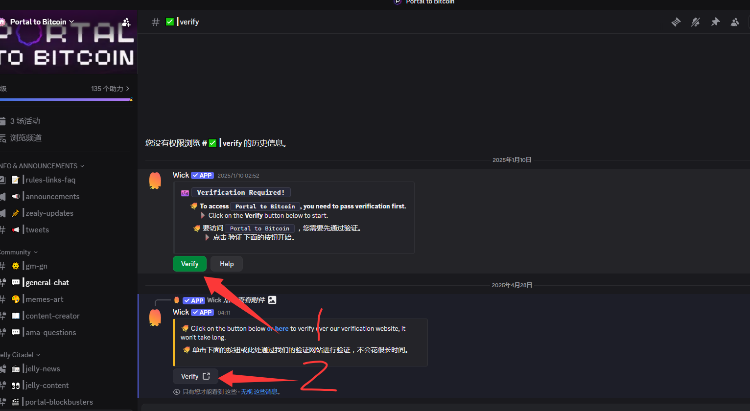This screenshot has height=411, width=750.
Task: Open the 3 场活动 events item
Action: [x=24, y=121]
